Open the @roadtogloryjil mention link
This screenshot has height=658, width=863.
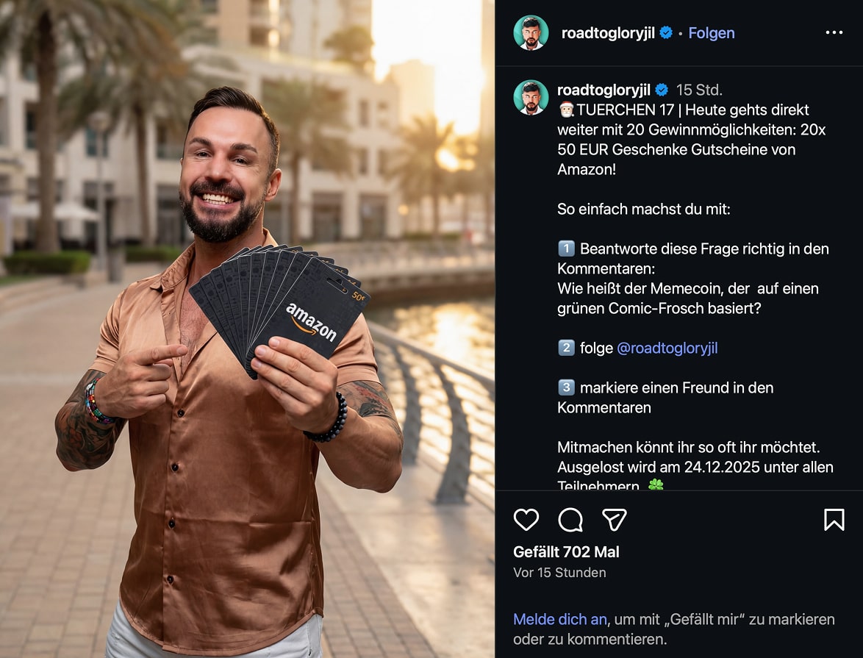click(x=667, y=348)
